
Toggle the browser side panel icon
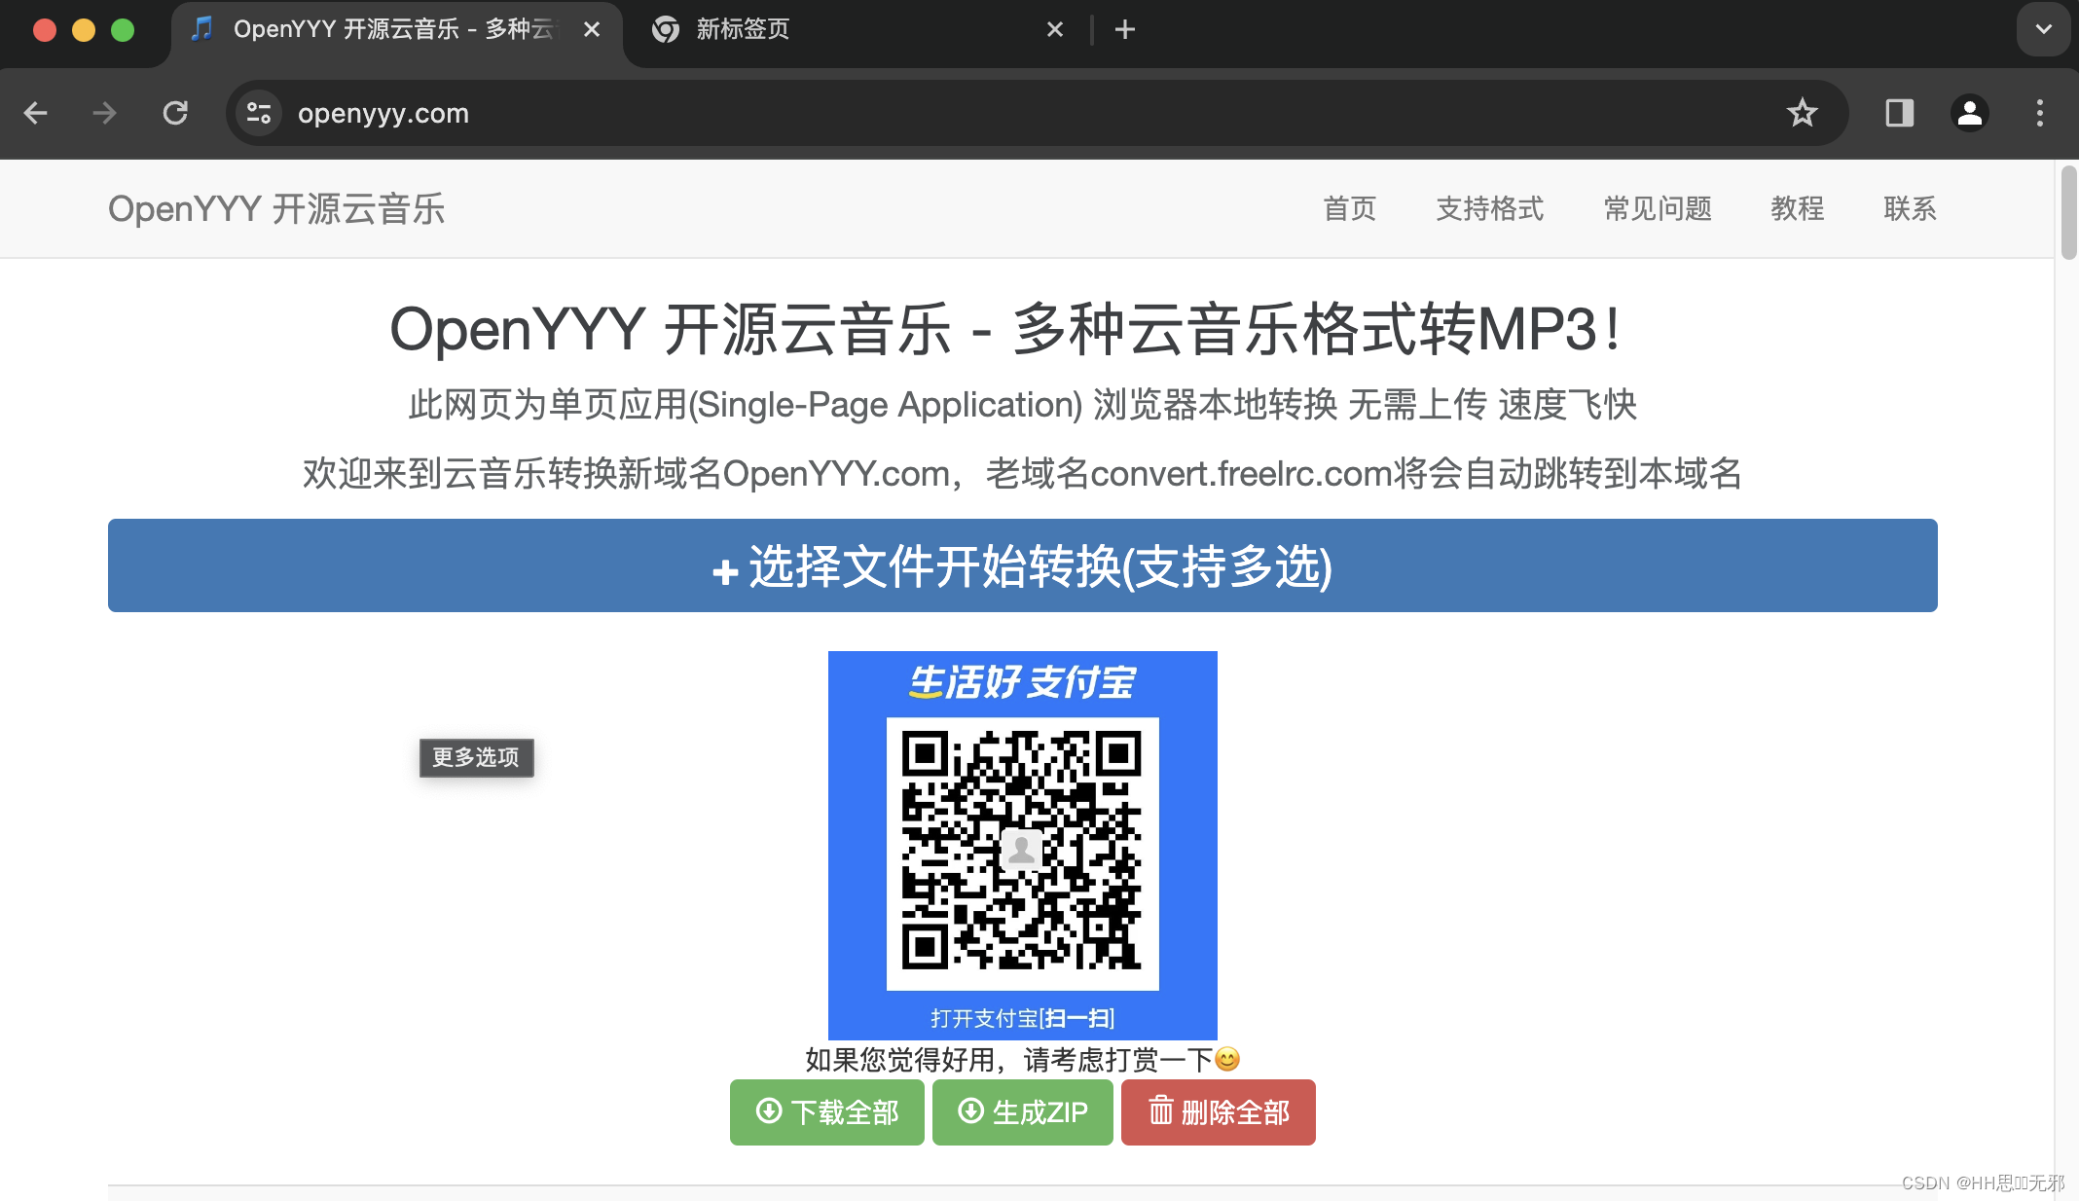(x=1899, y=113)
